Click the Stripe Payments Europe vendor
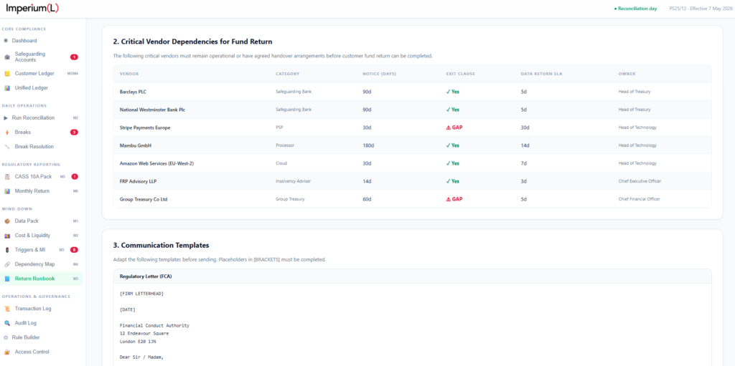The width and height of the screenshot is (735, 366). [145, 127]
